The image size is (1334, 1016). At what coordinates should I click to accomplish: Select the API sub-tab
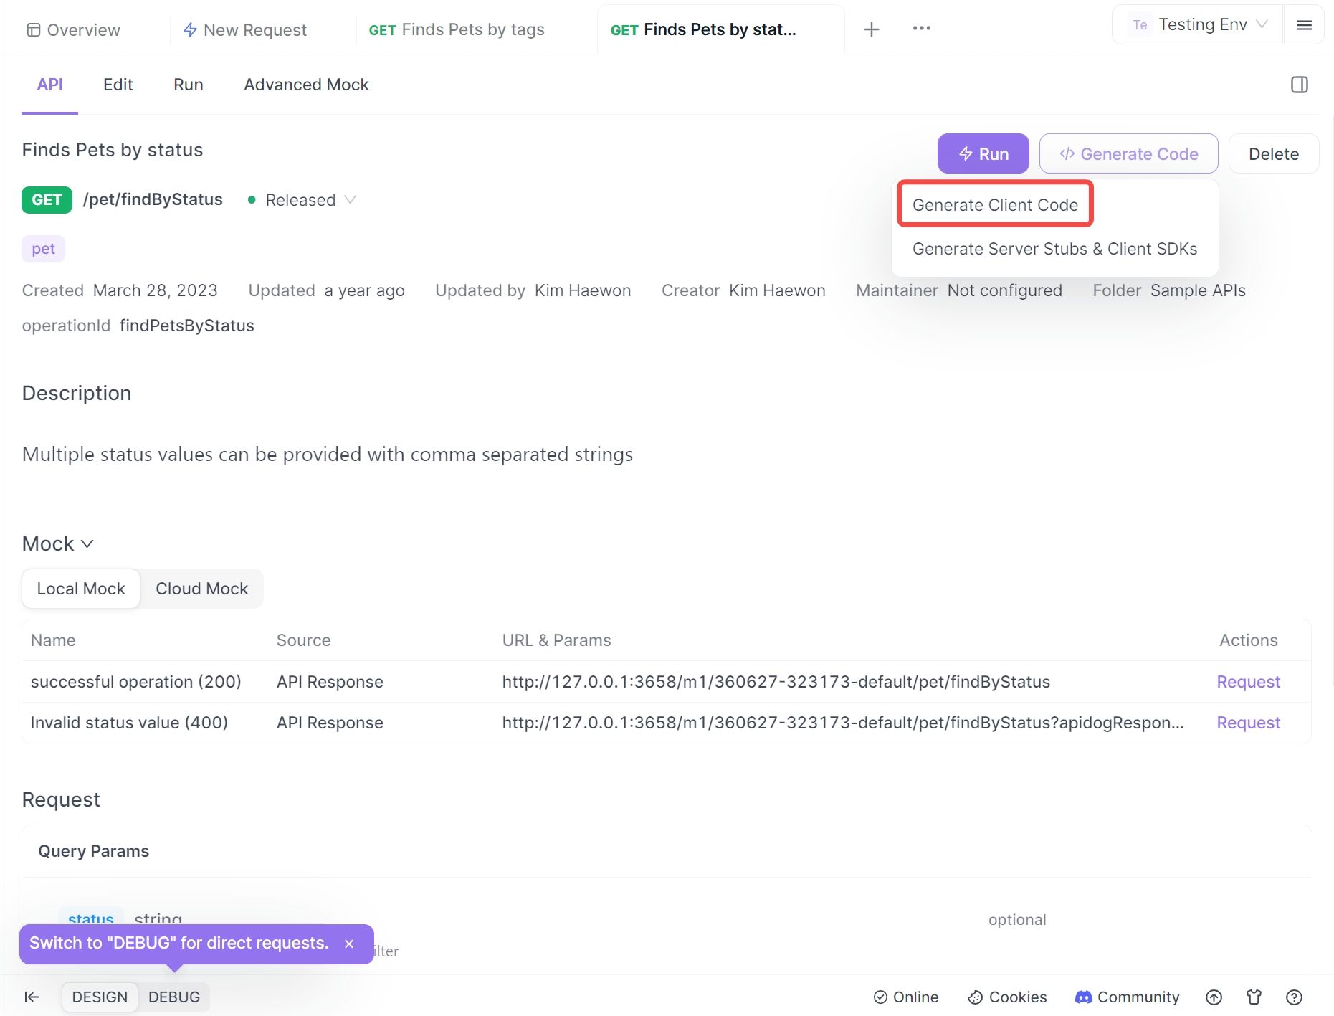49,85
